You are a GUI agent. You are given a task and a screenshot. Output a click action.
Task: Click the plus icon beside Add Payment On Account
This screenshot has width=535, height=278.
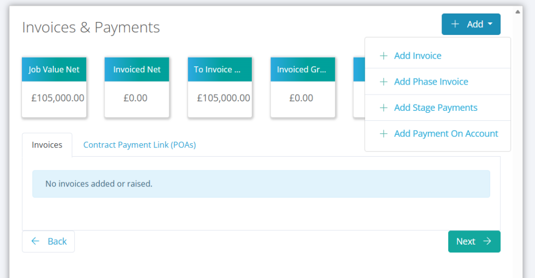click(x=383, y=133)
